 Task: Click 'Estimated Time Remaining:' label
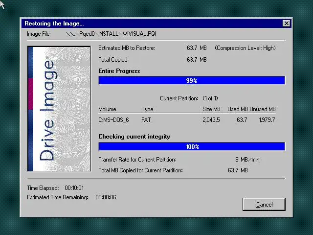pyautogui.click(x=58, y=197)
